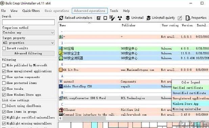Viewport: 209px width, 128px height.
Task: Click the Select all checked-box toolbar icon
Action: pyautogui.click(x=99, y=18)
